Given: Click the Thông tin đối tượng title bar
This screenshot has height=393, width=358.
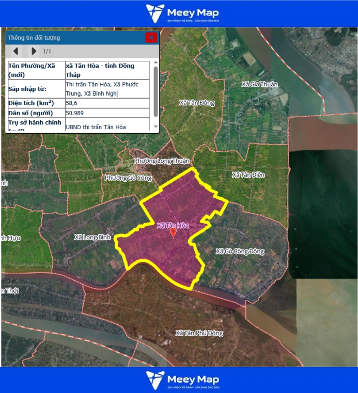Looking at the screenshot, I should click(72, 38).
